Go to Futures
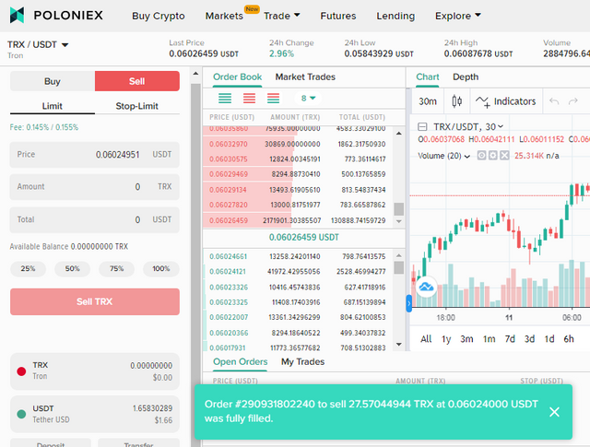 point(338,16)
